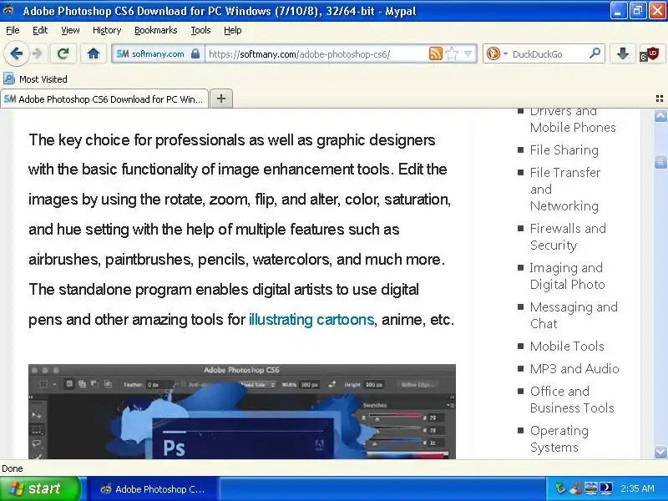The width and height of the screenshot is (668, 501).
Task: Click the padlock security icon
Action: coord(195,54)
